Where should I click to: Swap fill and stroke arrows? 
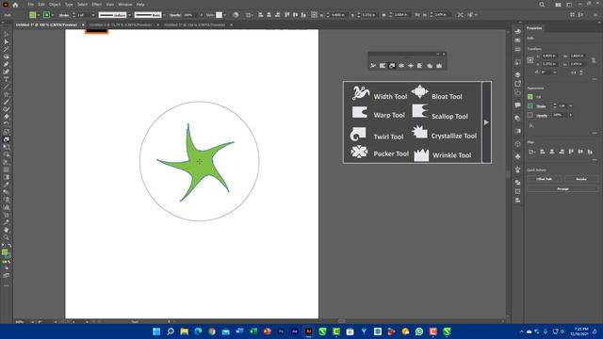pos(9,245)
